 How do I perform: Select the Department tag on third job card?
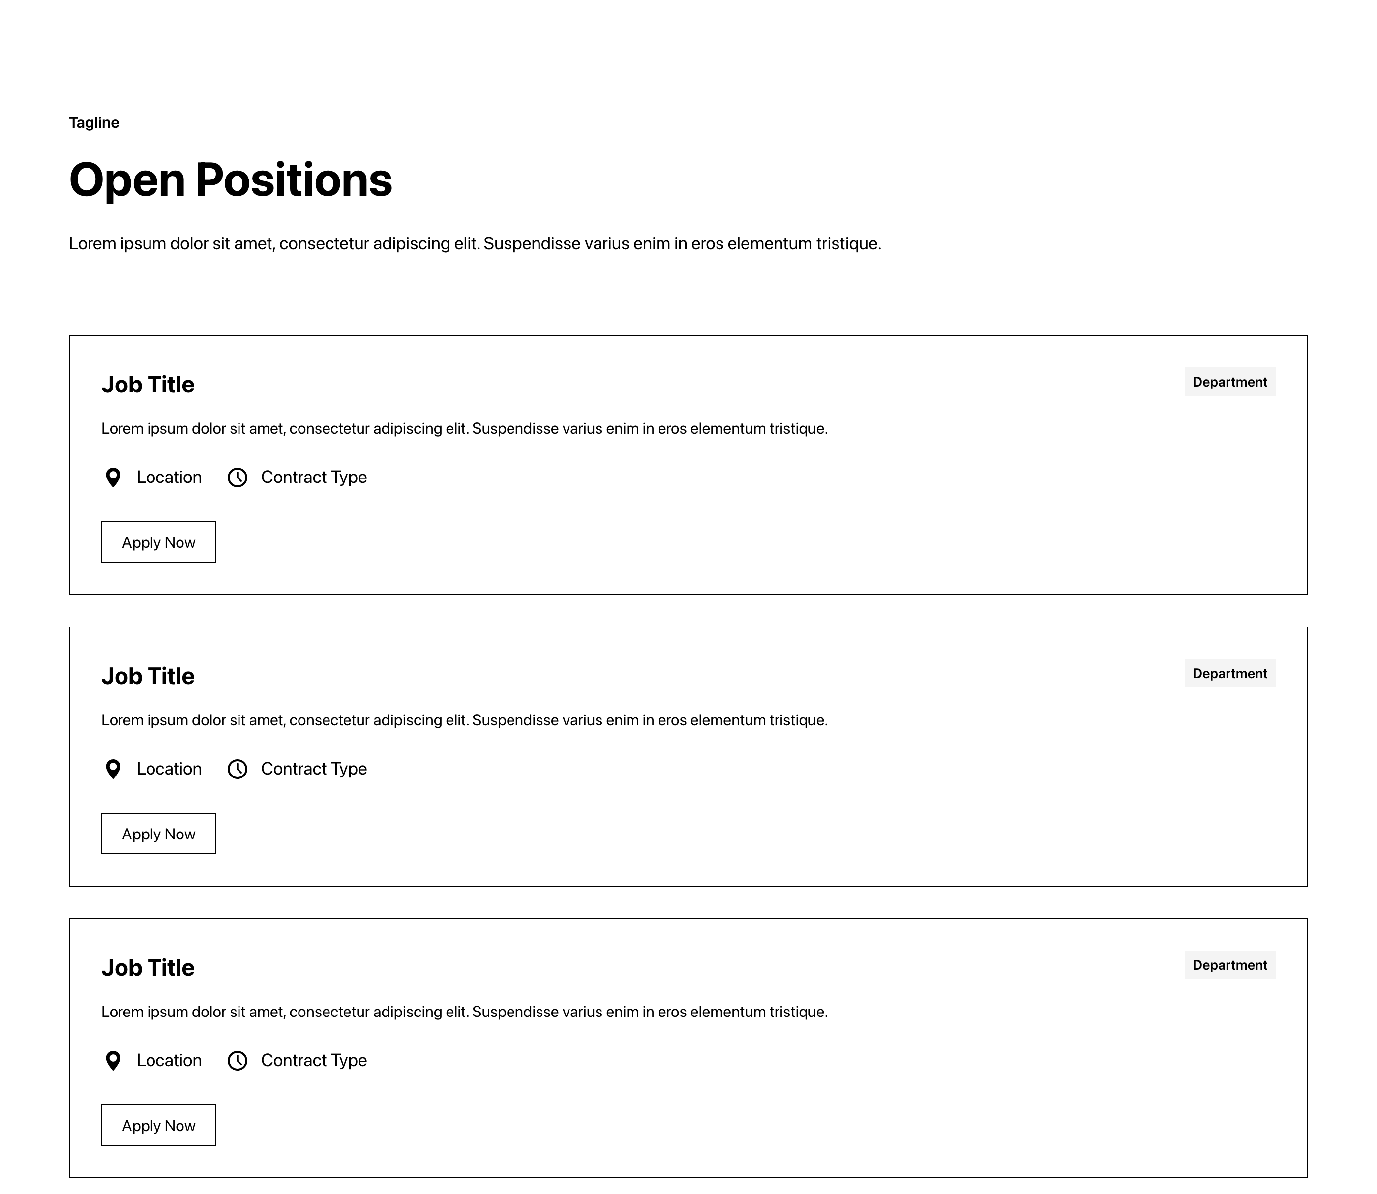point(1230,965)
